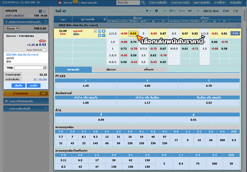Image resolution: width=247 pixels, height=172 pixels.
Task: Enable the Auto Refresh checkbox
Action: [44, 50]
